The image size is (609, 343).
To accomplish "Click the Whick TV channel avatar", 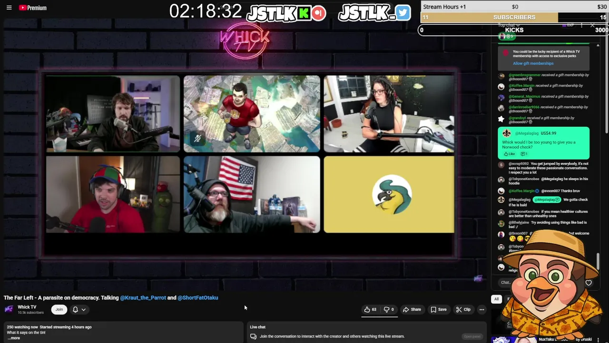I will click(x=9, y=310).
